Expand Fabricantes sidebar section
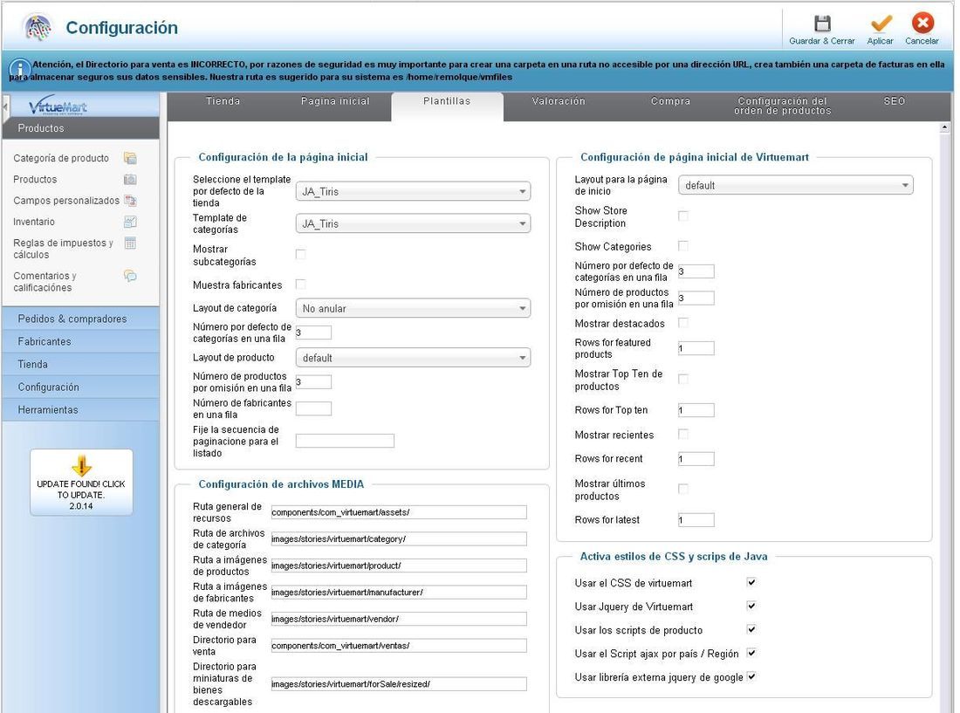 click(81, 341)
